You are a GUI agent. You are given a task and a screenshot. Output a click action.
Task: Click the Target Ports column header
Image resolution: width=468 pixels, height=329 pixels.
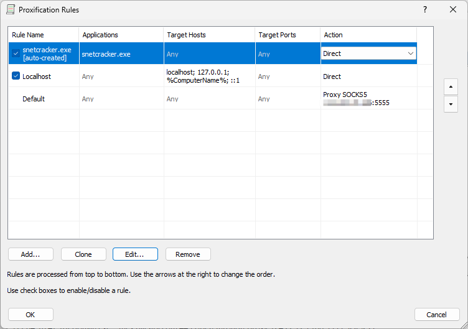(288, 35)
